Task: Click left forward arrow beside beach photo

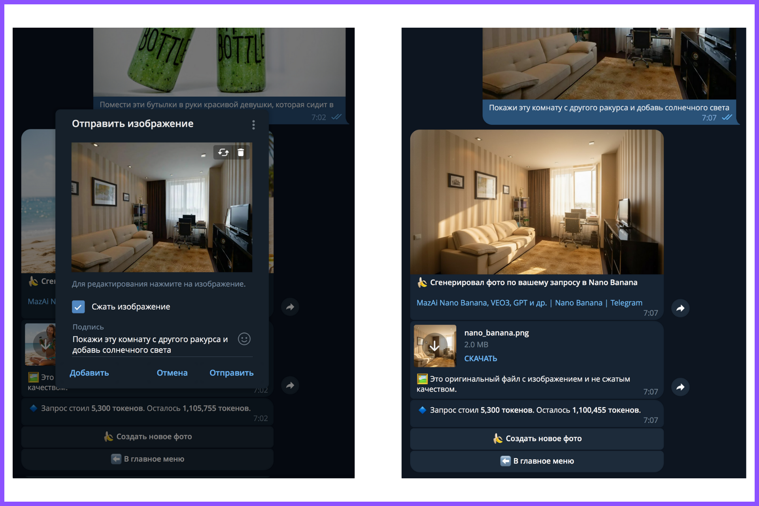Action: click(x=290, y=307)
